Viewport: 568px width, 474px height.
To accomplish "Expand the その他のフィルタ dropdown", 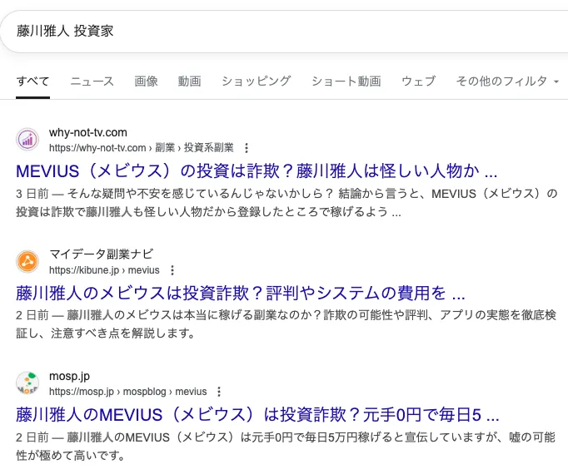I will 507,81.
